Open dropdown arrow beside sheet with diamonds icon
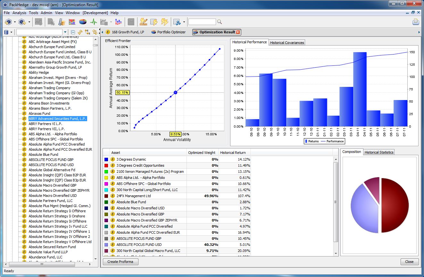Viewport: 424px width, 277px height. [184, 22]
